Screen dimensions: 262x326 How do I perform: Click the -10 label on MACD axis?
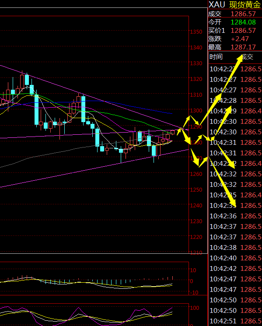coord(194,293)
